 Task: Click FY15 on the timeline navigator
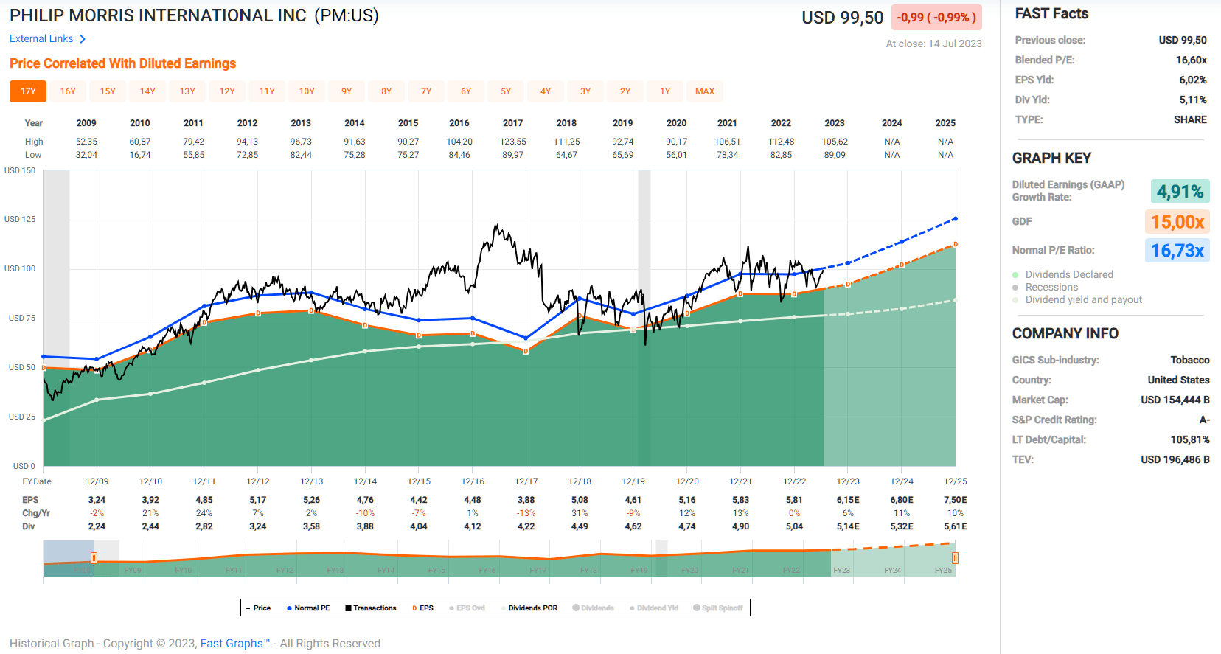[x=436, y=571]
